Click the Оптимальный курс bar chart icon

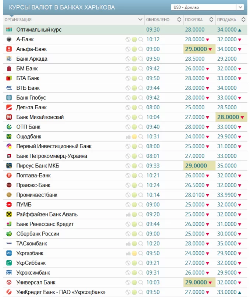[x=9, y=29]
